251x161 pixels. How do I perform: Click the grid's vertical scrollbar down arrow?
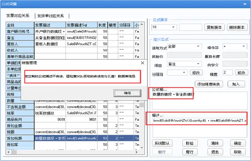pyautogui.click(x=142, y=147)
